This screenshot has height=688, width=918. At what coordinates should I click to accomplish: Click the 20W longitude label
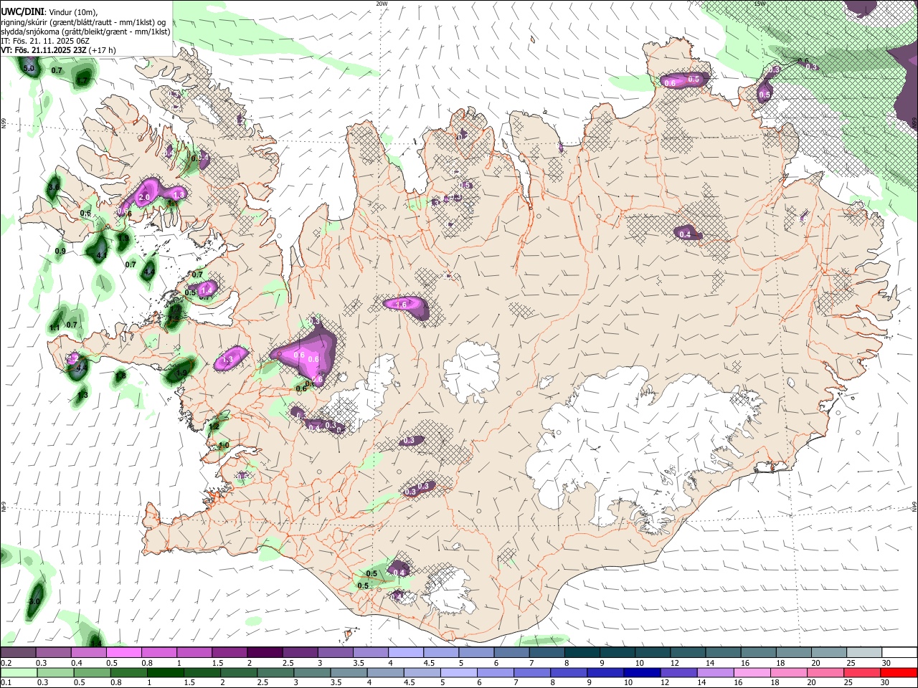[x=382, y=4]
